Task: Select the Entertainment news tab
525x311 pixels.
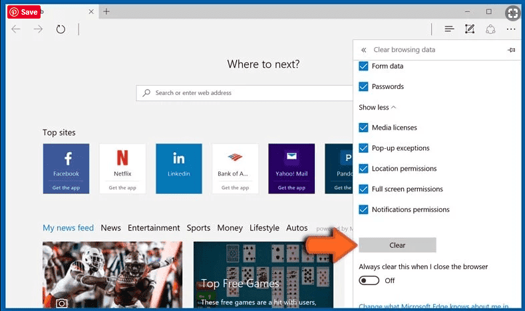Action: [x=154, y=228]
